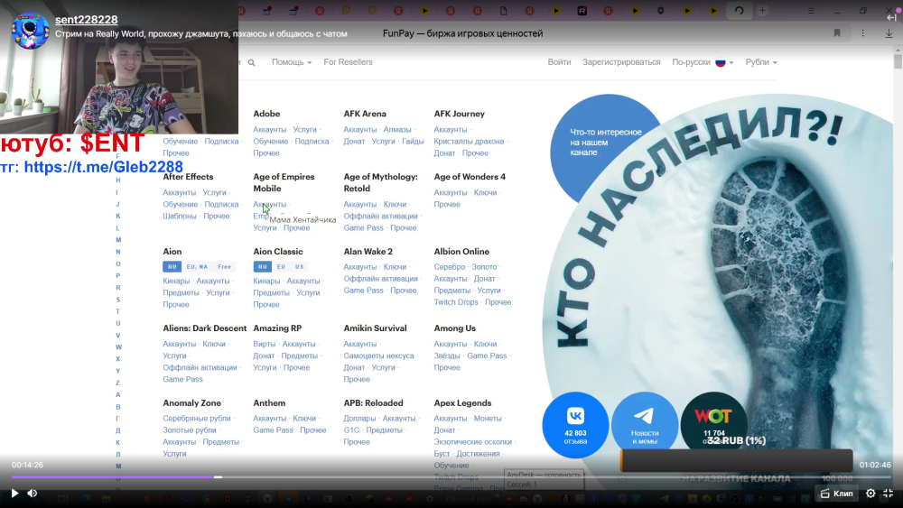Image resolution: width=903 pixels, height=508 pixels.
Task: Play the video with the play button
Action: (14, 493)
